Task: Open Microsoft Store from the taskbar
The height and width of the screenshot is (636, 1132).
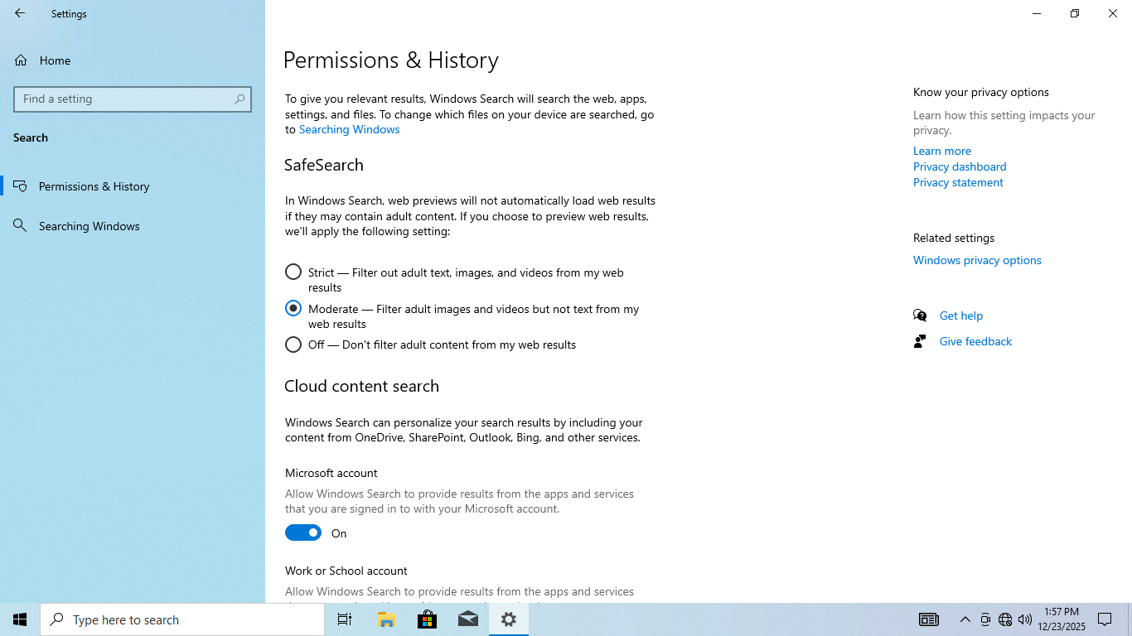Action: (427, 619)
